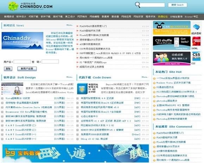Screen dimensions: 204x163
Task: Click inside the header search box
Action: [153, 5]
